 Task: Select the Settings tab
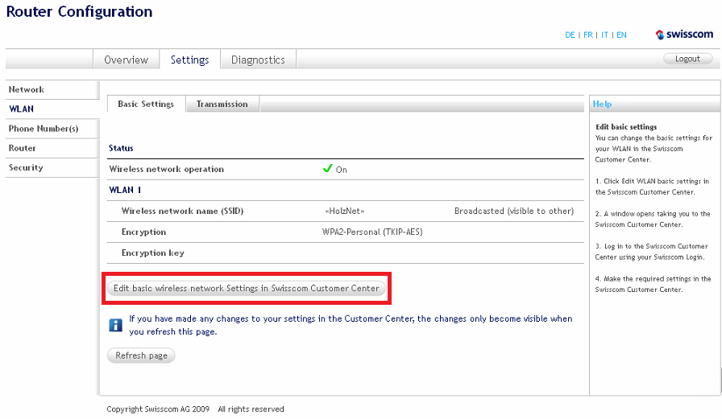[x=189, y=60]
